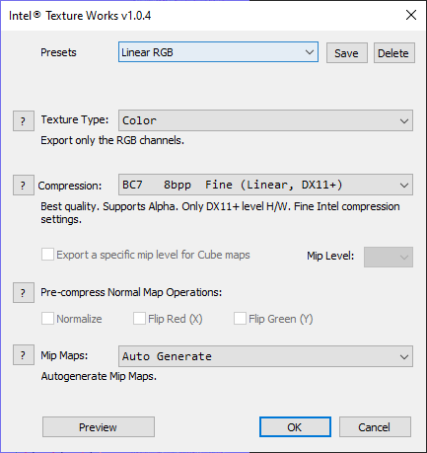The height and width of the screenshot is (453, 427).
Task: Toggle the Flip Red (X) checkbox
Action: coord(139,319)
